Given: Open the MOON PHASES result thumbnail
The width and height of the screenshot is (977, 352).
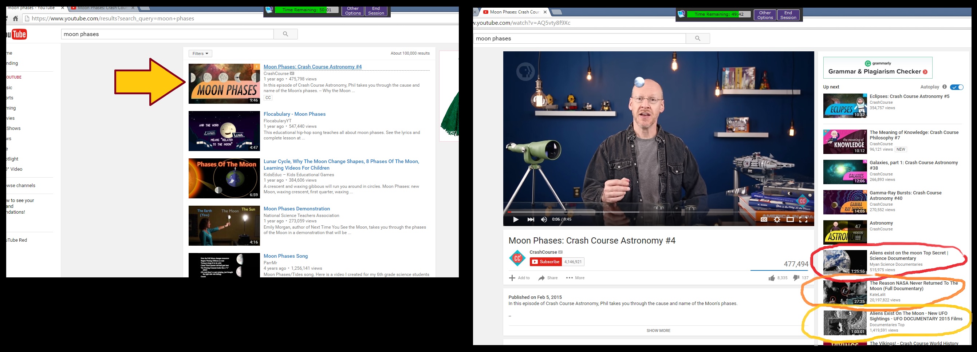Looking at the screenshot, I should (224, 83).
